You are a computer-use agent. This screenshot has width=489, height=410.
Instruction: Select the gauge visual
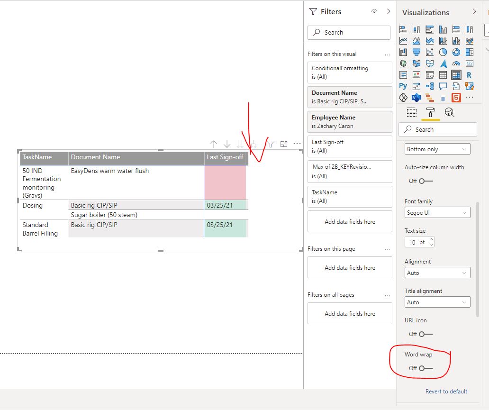(456, 64)
